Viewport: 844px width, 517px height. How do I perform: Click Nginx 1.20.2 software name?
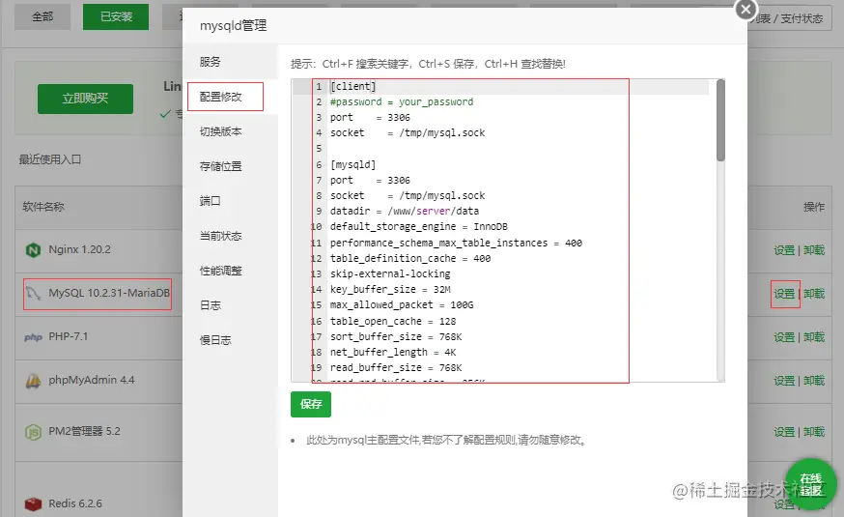click(x=79, y=249)
